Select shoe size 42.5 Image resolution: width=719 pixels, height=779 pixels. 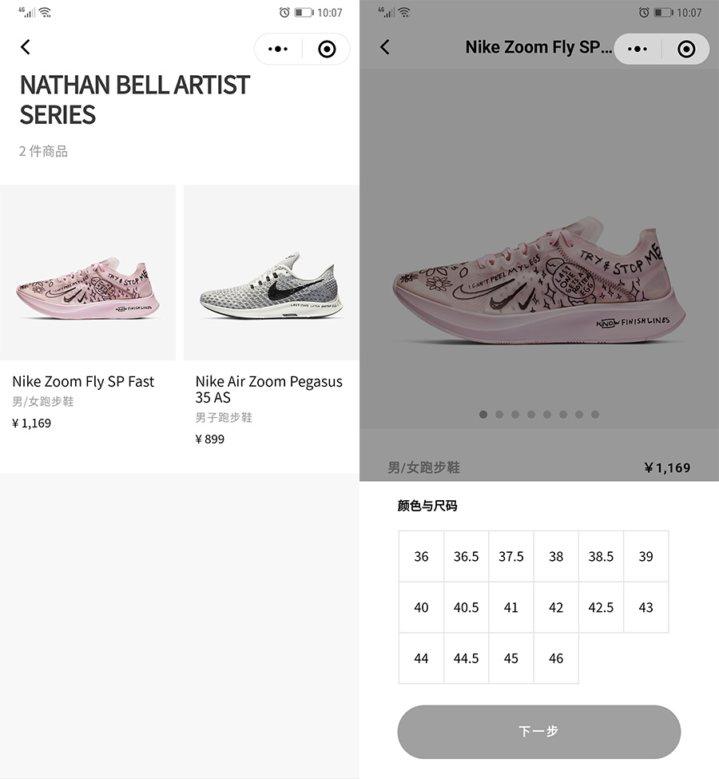pos(601,607)
